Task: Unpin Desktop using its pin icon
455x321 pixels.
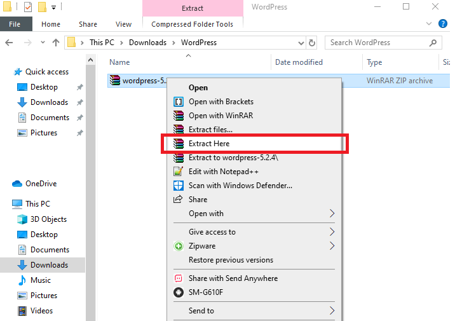Action: [80, 87]
